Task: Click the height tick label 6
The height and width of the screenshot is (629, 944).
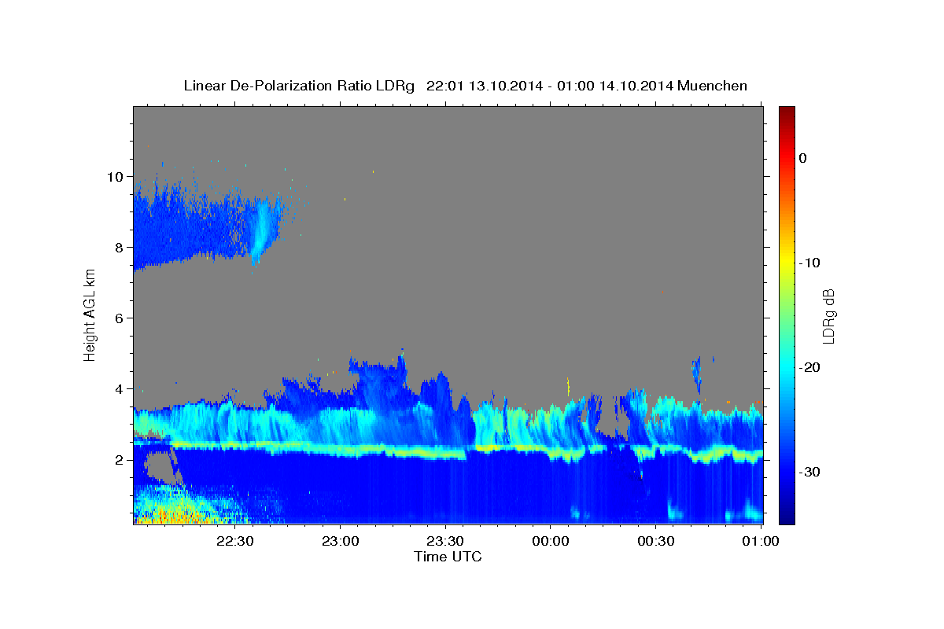Action: point(120,318)
